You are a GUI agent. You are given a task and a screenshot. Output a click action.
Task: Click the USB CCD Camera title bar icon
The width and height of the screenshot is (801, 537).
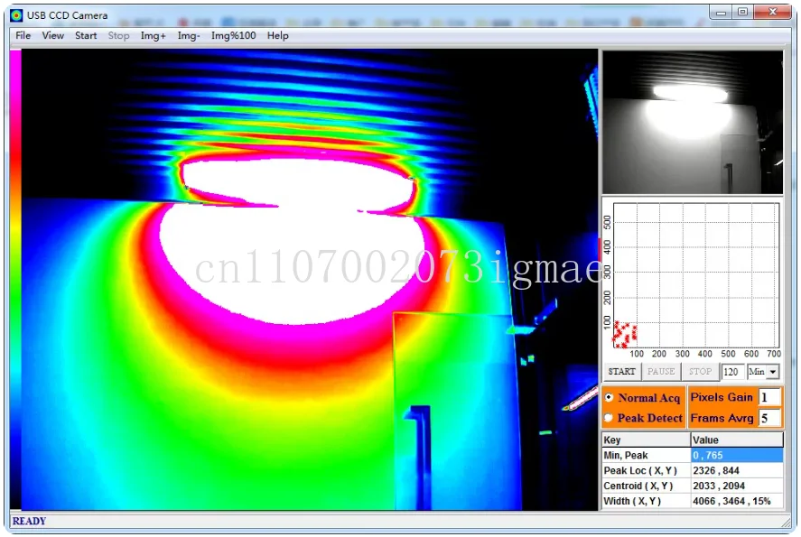[16, 15]
